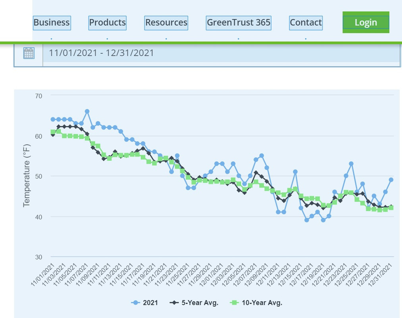Click the 11/01/2021 x-axis label
This screenshot has height=318, width=402.
43,274
